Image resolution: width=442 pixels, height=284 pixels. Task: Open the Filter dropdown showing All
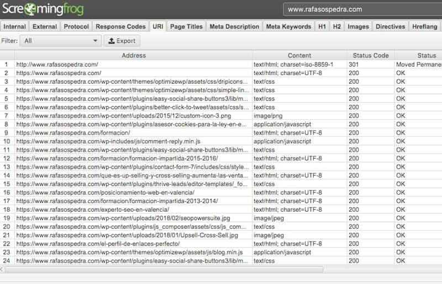60,41
